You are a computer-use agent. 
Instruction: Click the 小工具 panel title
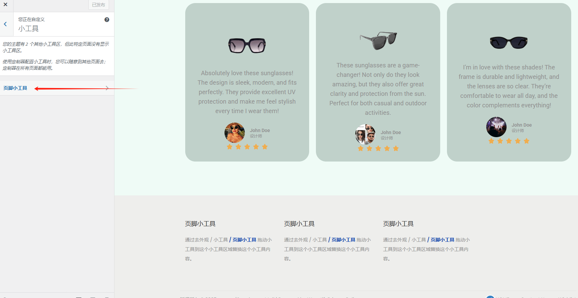coord(28,28)
